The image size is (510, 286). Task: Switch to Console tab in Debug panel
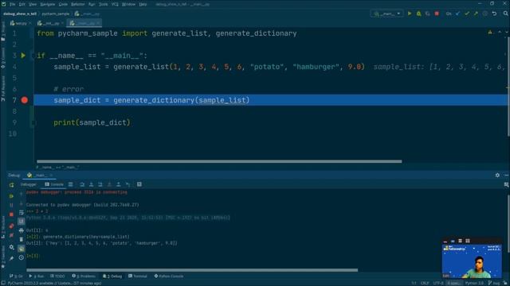click(x=54, y=184)
